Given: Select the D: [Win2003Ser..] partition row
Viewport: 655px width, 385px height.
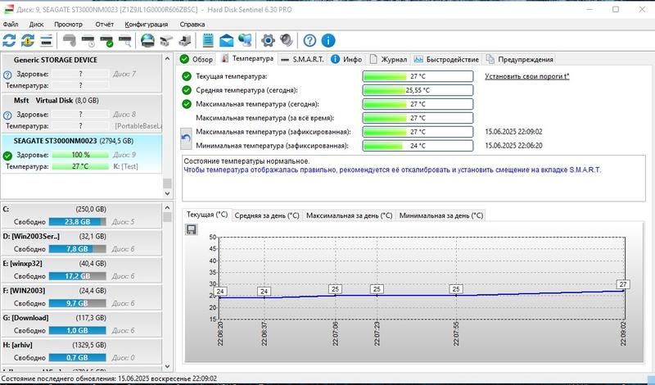Looking at the screenshot, I should point(81,242).
